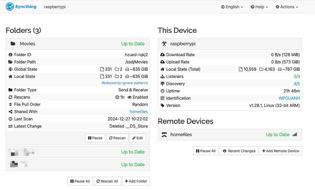Click the Movies folder icon

[x=13, y=44]
